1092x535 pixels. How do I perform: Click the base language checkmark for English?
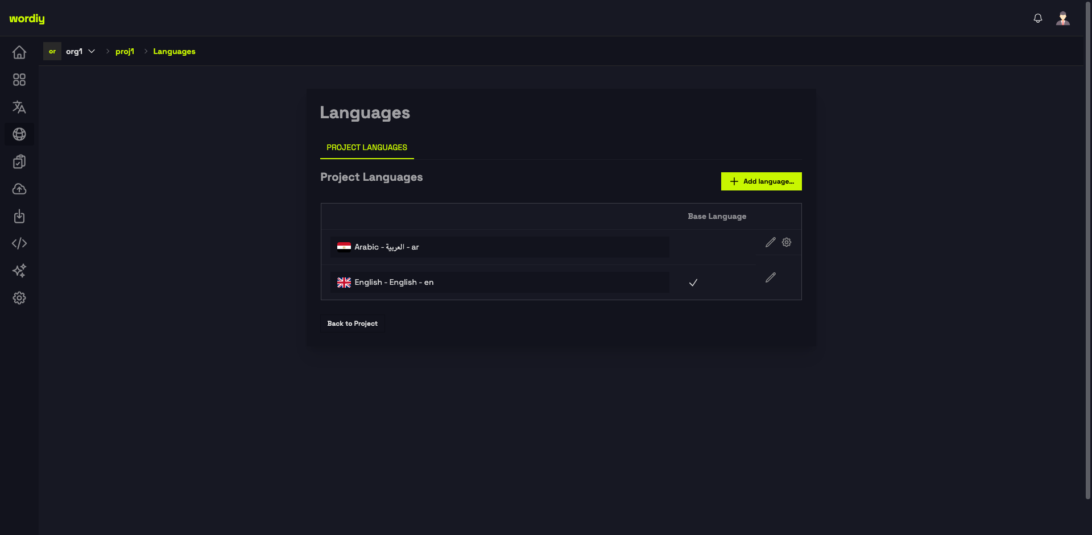693,283
